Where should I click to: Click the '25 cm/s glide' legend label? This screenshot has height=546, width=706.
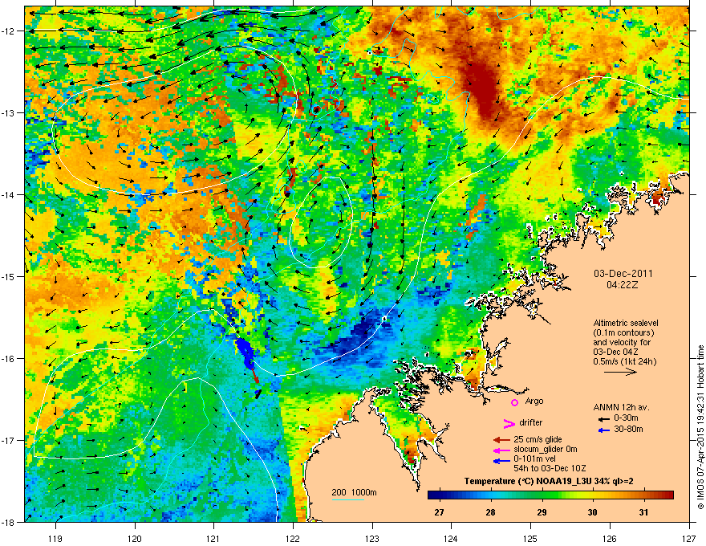click(538, 439)
